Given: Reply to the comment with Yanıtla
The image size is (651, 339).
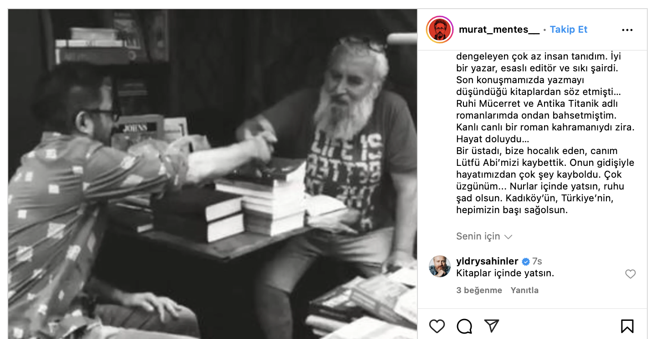Looking at the screenshot, I should coord(524,290).
